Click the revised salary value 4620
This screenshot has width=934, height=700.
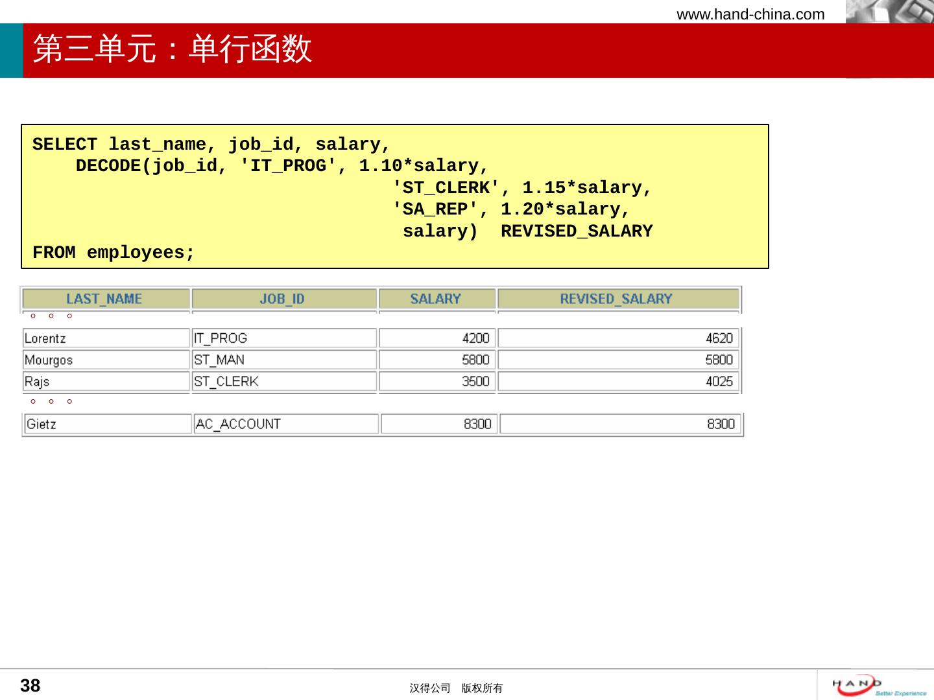tap(719, 338)
